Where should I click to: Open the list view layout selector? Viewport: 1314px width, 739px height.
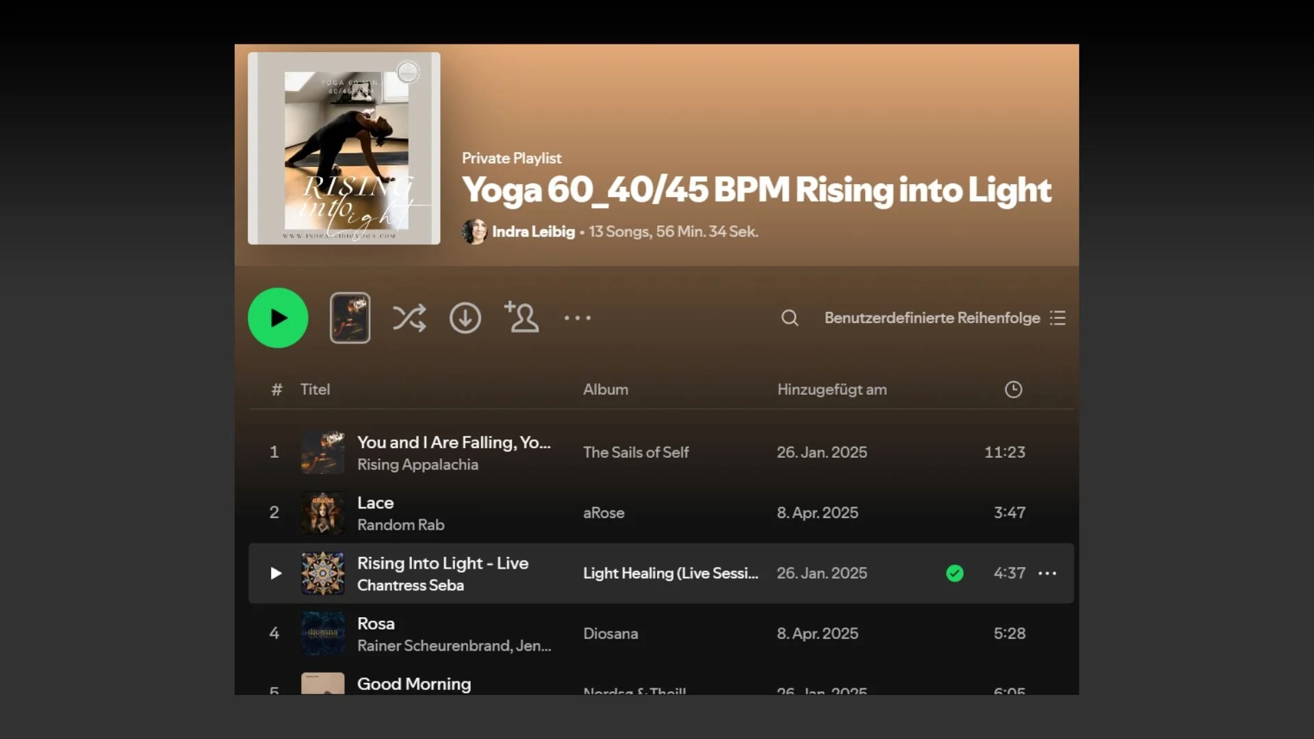[x=1058, y=317]
